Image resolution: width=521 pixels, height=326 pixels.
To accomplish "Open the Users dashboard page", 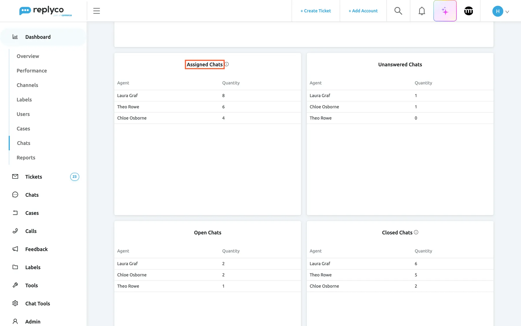I will [x=23, y=114].
